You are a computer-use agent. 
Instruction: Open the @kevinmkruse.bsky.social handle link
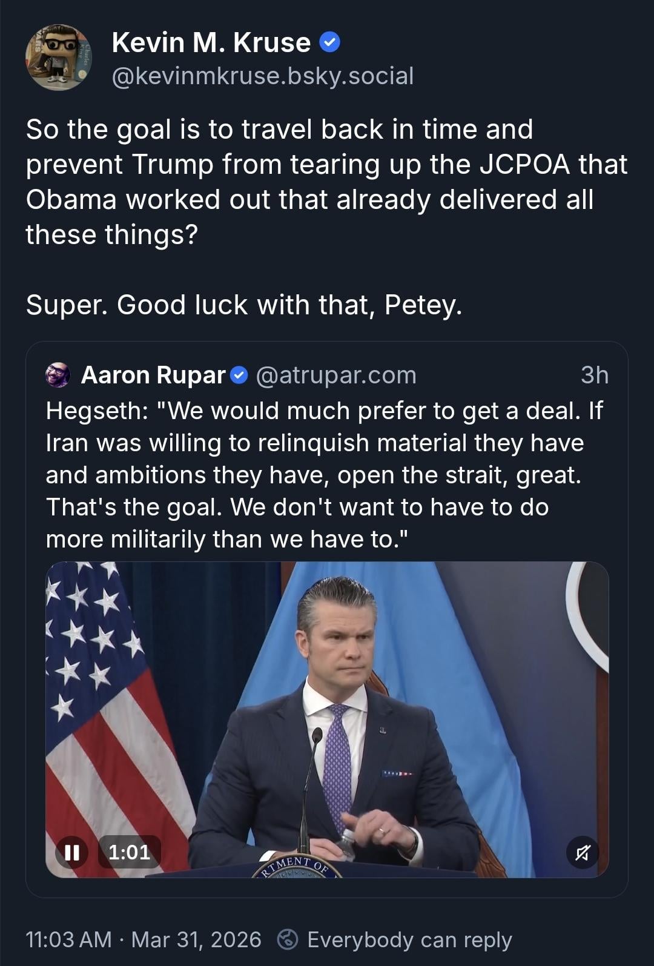tap(262, 76)
